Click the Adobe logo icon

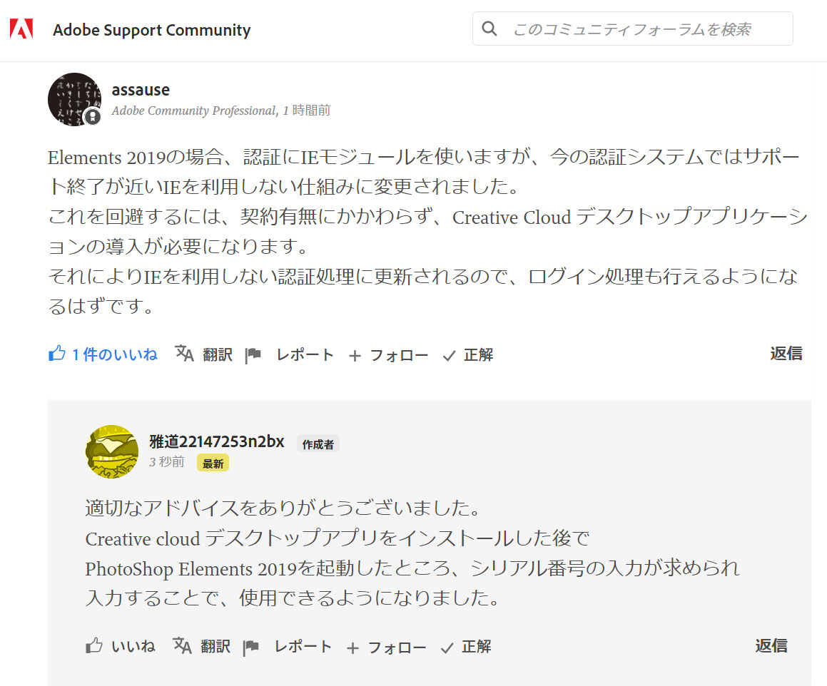21,29
